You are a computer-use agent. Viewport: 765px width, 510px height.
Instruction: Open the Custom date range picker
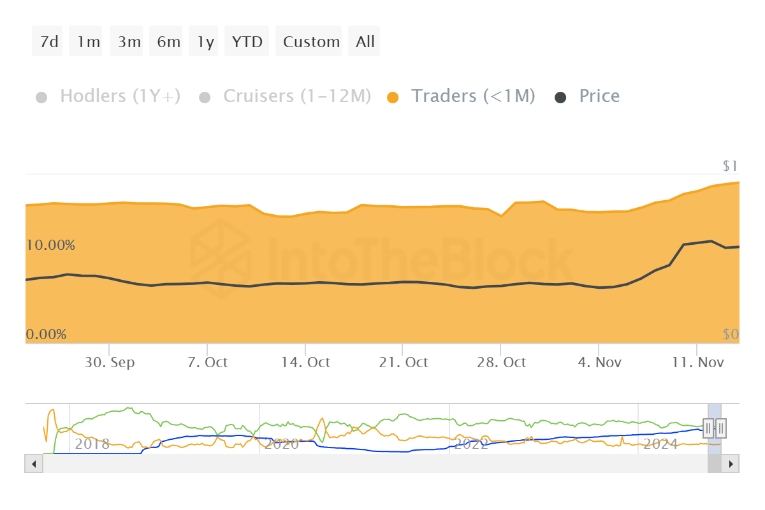311,41
